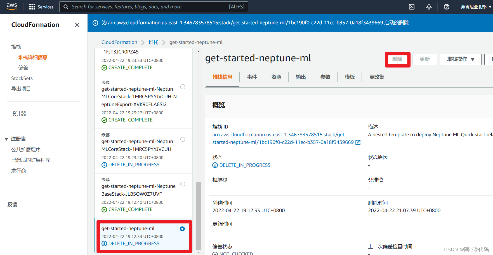Open 发行商 in the sidebar
The height and width of the screenshot is (255, 493).
pyautogui.click(x=18, y=171)
